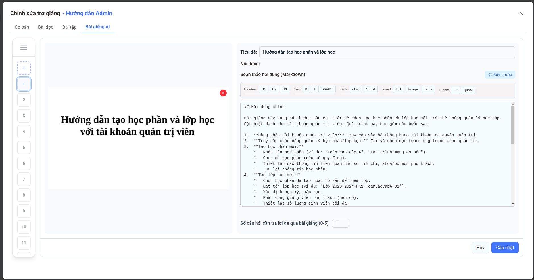
Task: Insert a numbered list
Action: point(370,89)
